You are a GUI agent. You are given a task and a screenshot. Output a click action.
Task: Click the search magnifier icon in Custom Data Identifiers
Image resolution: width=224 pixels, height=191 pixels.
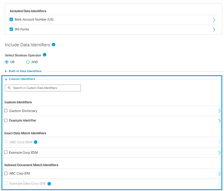(9, 88)
